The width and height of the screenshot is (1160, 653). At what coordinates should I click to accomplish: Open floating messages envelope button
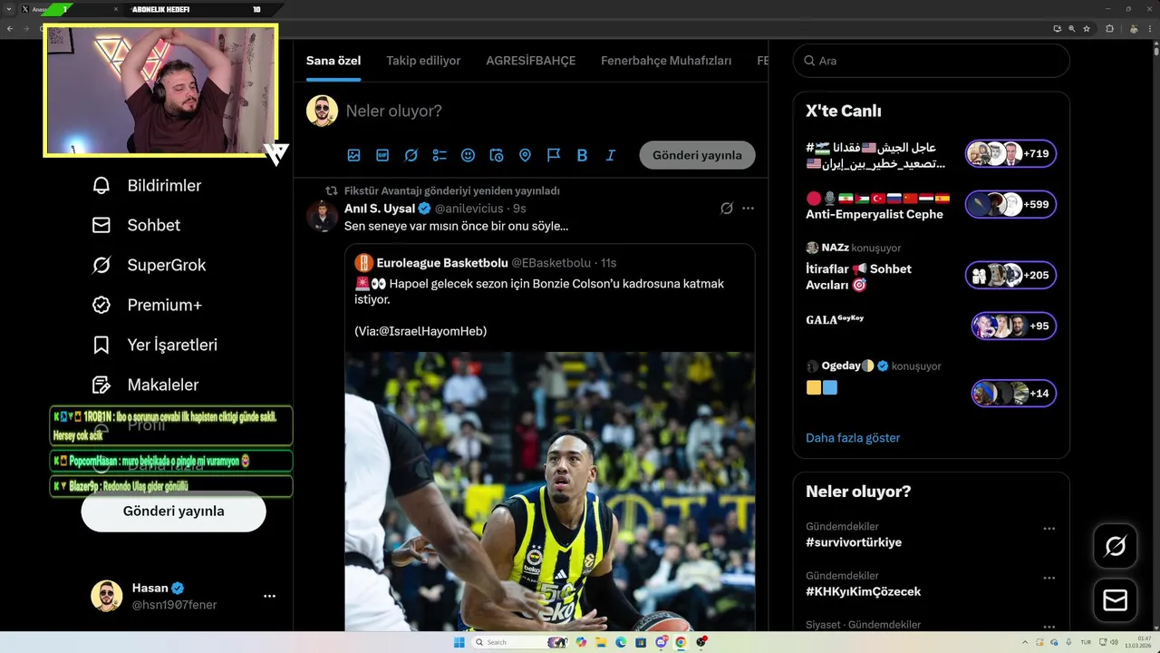[1115, 600]
